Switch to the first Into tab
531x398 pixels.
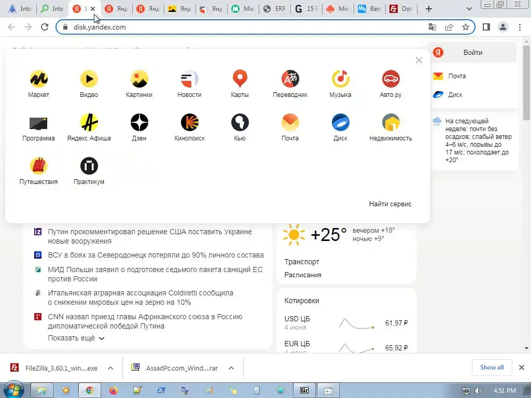tap(20, 9)
